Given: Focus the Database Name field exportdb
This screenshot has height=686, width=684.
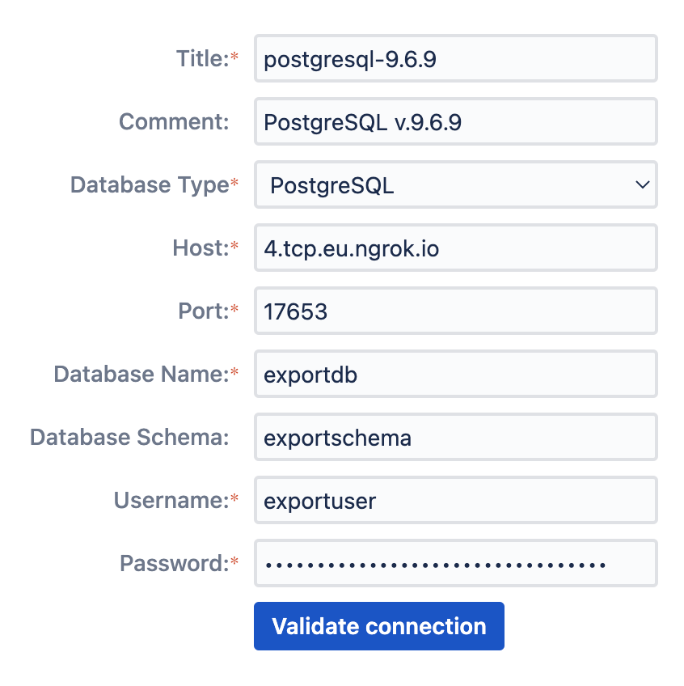Looking at the screenshot, I should tap(455, 375).
